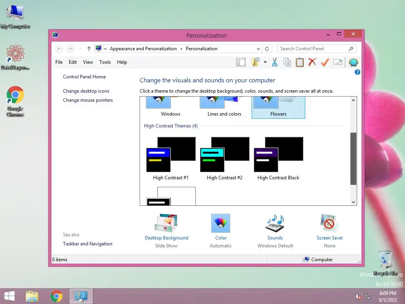Open File Explorer from taskbar

(x=32, y=296)
